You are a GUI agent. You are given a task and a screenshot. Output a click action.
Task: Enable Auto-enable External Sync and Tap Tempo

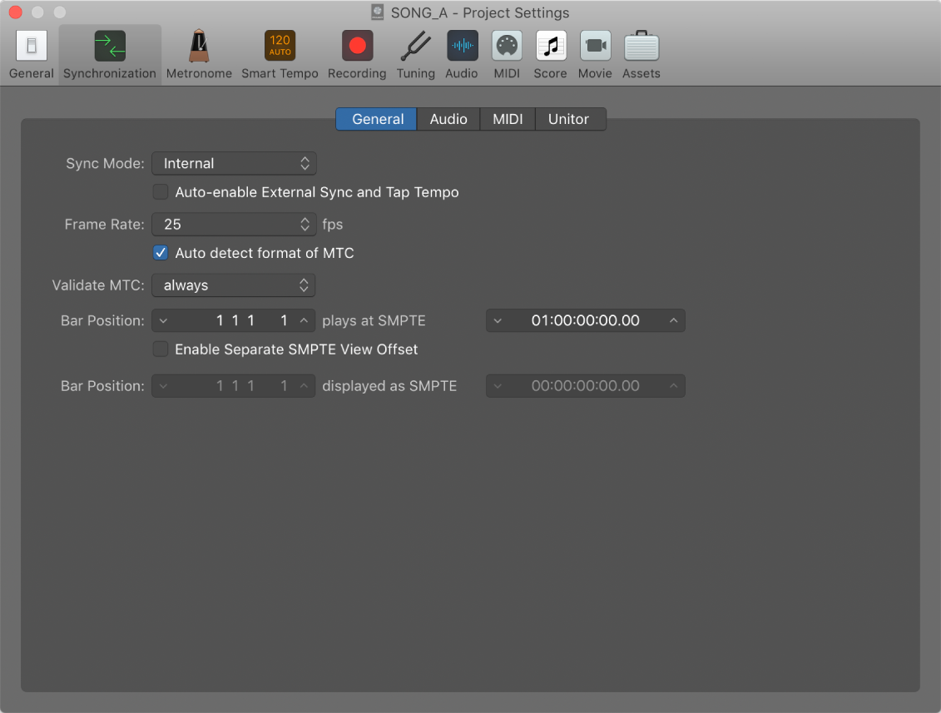(x=161, y=191)
